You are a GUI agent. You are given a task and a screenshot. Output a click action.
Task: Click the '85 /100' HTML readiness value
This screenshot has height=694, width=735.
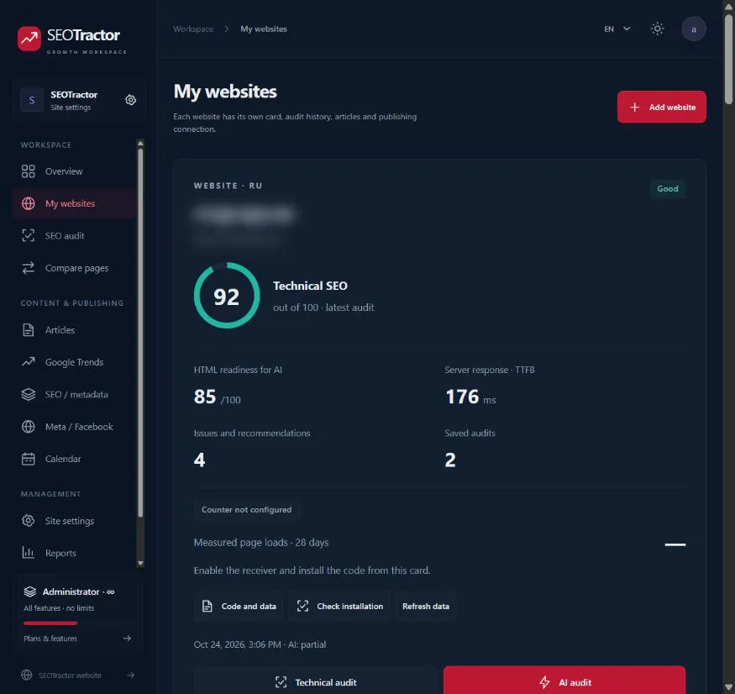(217, 397)
